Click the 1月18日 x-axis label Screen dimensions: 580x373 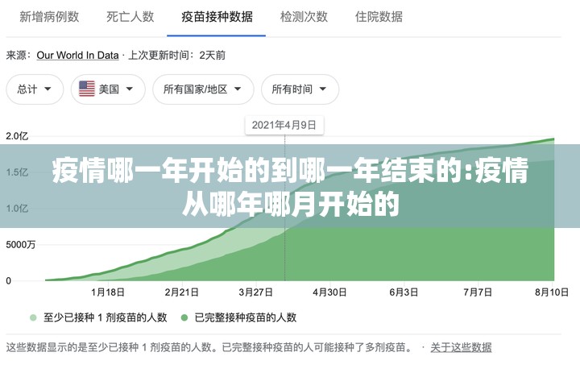pyautogui.click(x=108, y=292)
